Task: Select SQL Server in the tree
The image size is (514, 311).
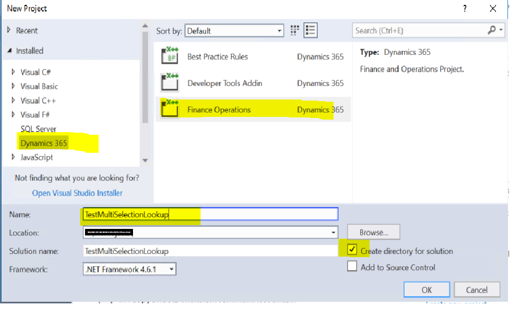Action: (38, 129)
